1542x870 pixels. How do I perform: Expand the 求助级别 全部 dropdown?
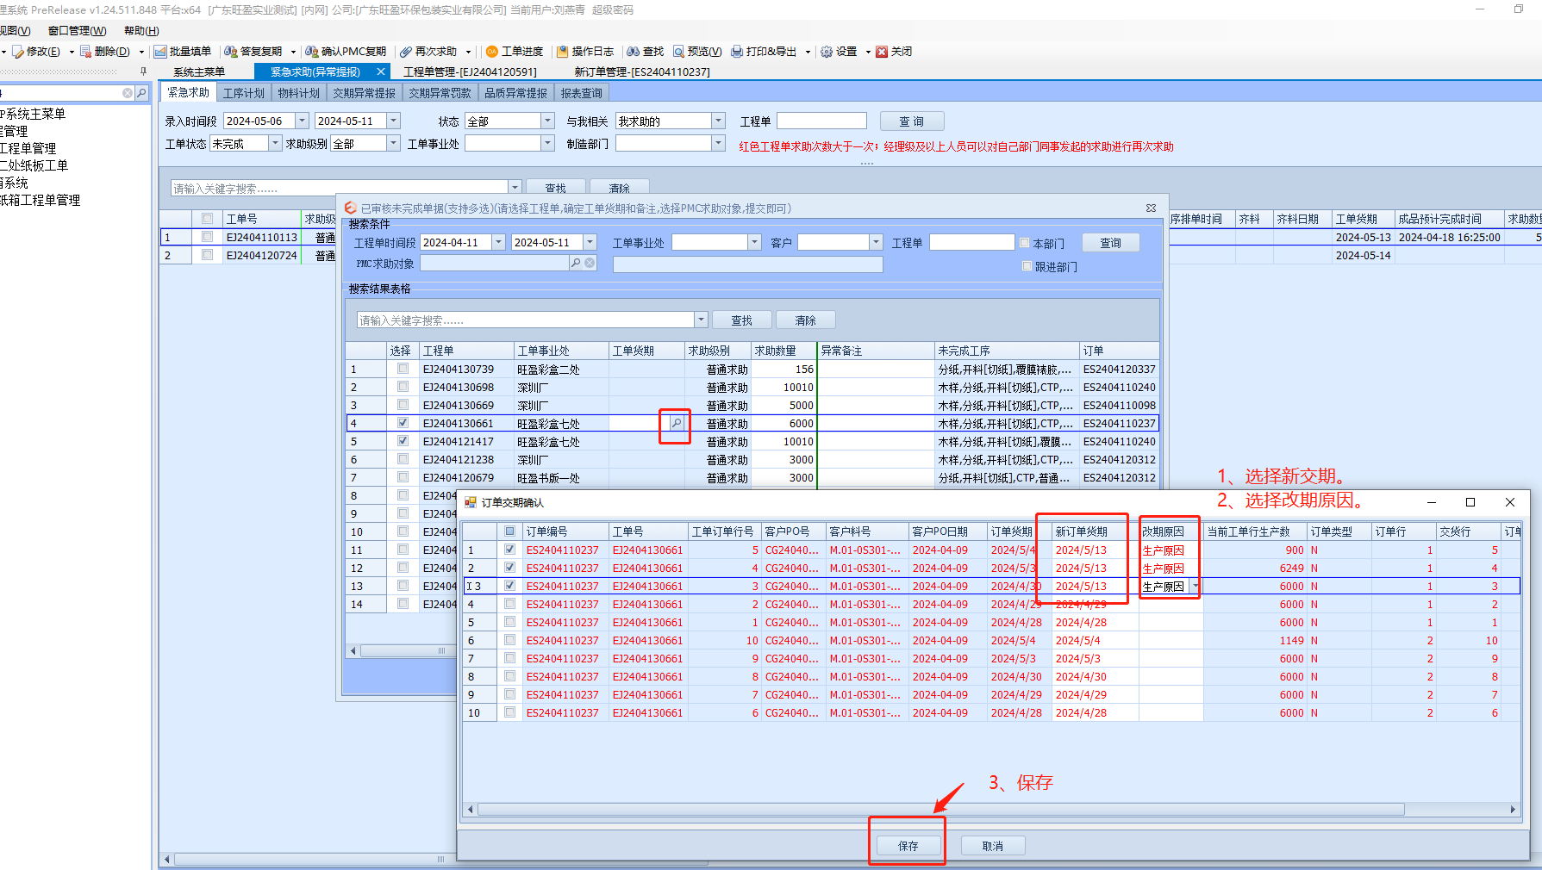[393, 143]
